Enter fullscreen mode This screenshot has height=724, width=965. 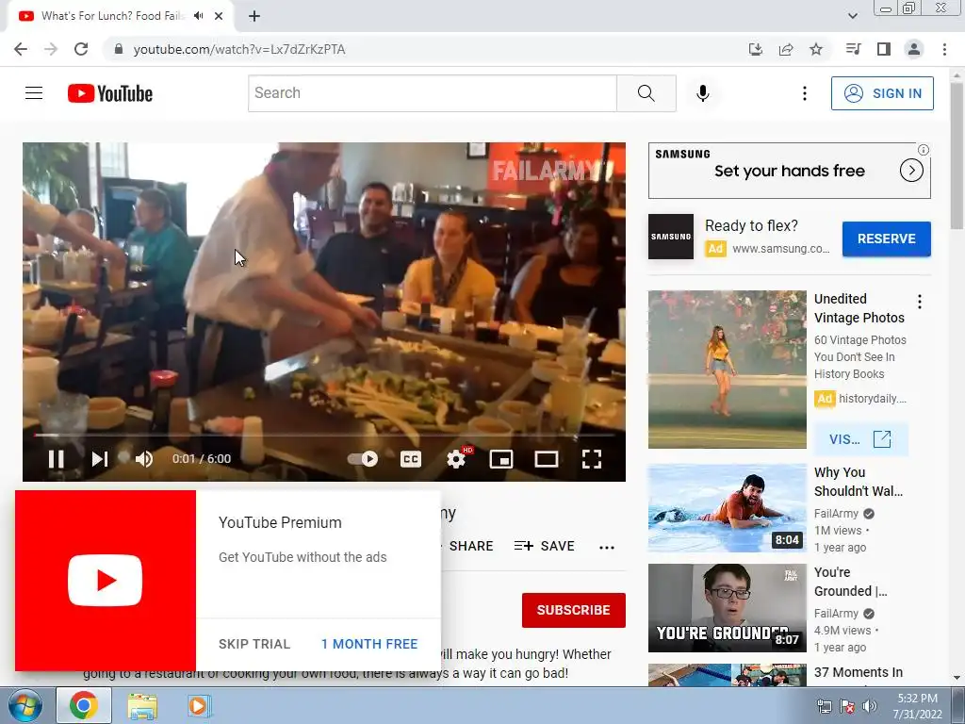[x=592, y=459]
